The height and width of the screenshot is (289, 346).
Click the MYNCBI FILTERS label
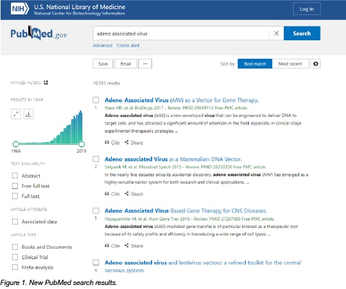26,83
